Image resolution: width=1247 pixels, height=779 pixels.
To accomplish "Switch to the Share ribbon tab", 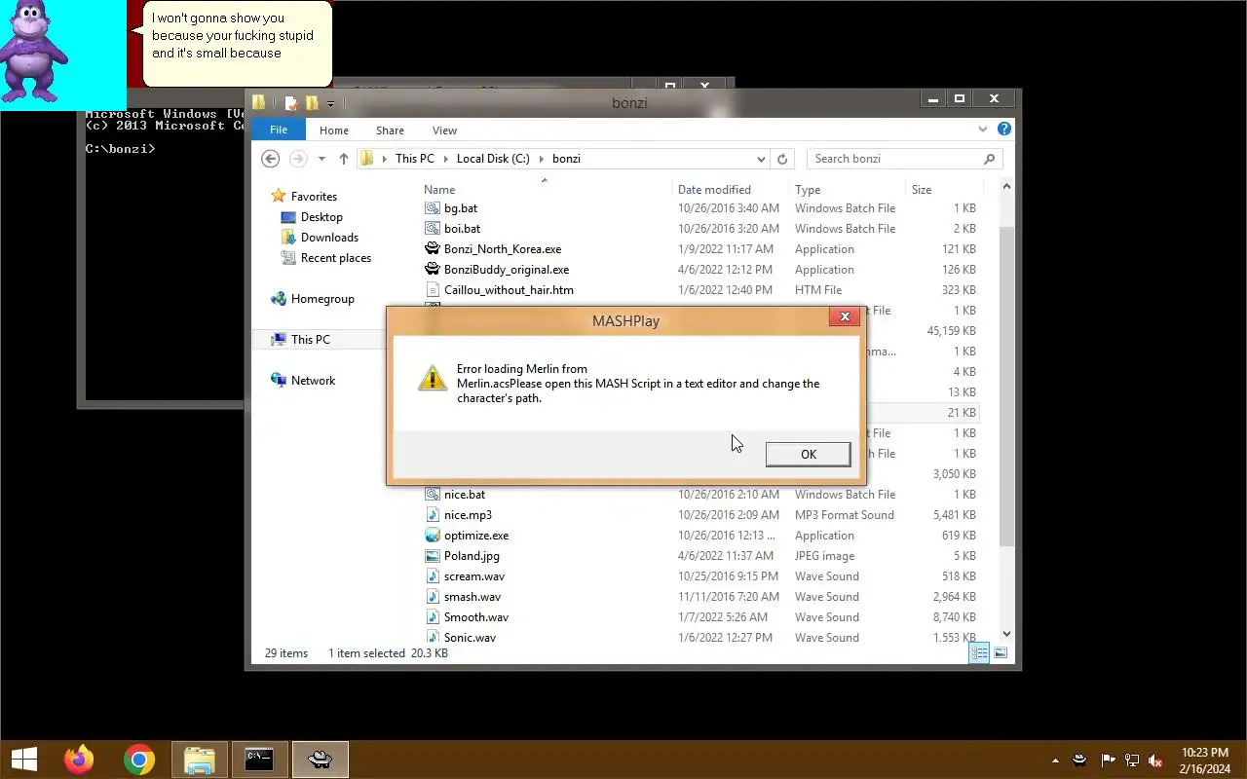I will (390, 130).
